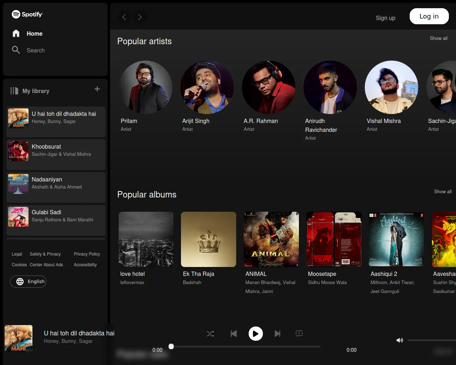Click Honey, Bunny, Sagar in player bar
This screenshot has width=456, height=365.
[x=68, y=341]
